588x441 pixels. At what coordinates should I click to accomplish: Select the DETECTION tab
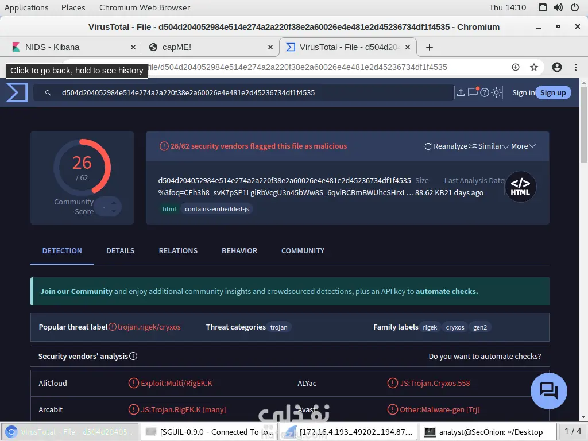tap(62, 250)
